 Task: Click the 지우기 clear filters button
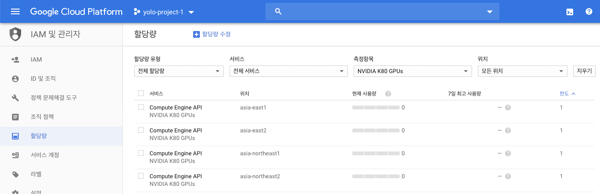pyautogui.click(x=584, y=71)
